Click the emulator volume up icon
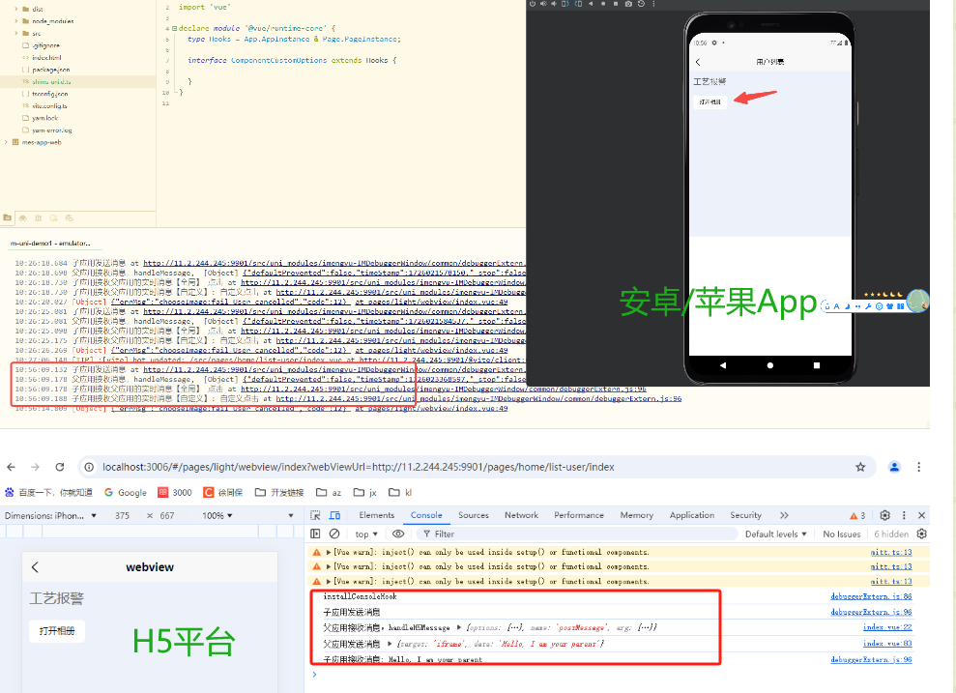The image size is (956, 693). tap(543, 4)
